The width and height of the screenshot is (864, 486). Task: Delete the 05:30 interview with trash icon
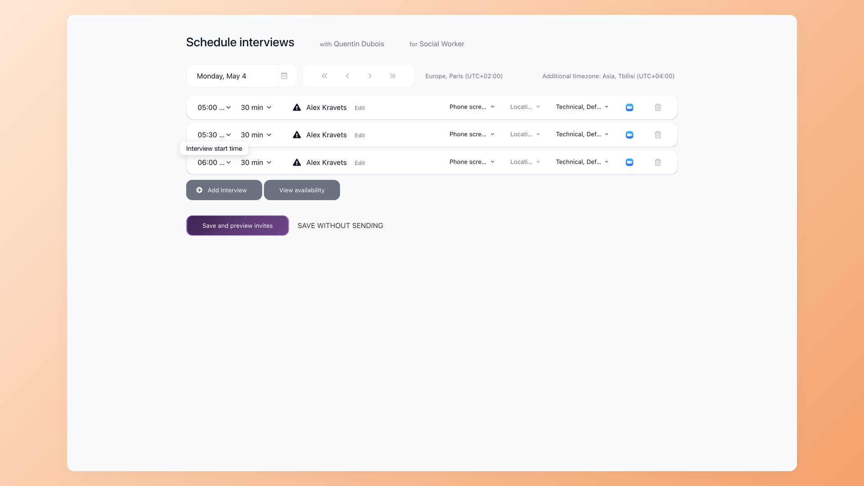(x=658, y=135)
